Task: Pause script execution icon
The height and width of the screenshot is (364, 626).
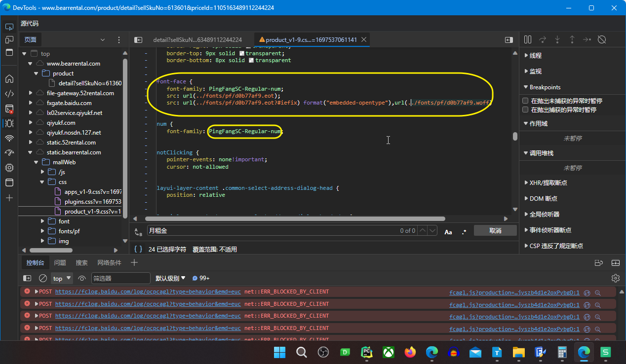Action: click(x=528, y=39)
